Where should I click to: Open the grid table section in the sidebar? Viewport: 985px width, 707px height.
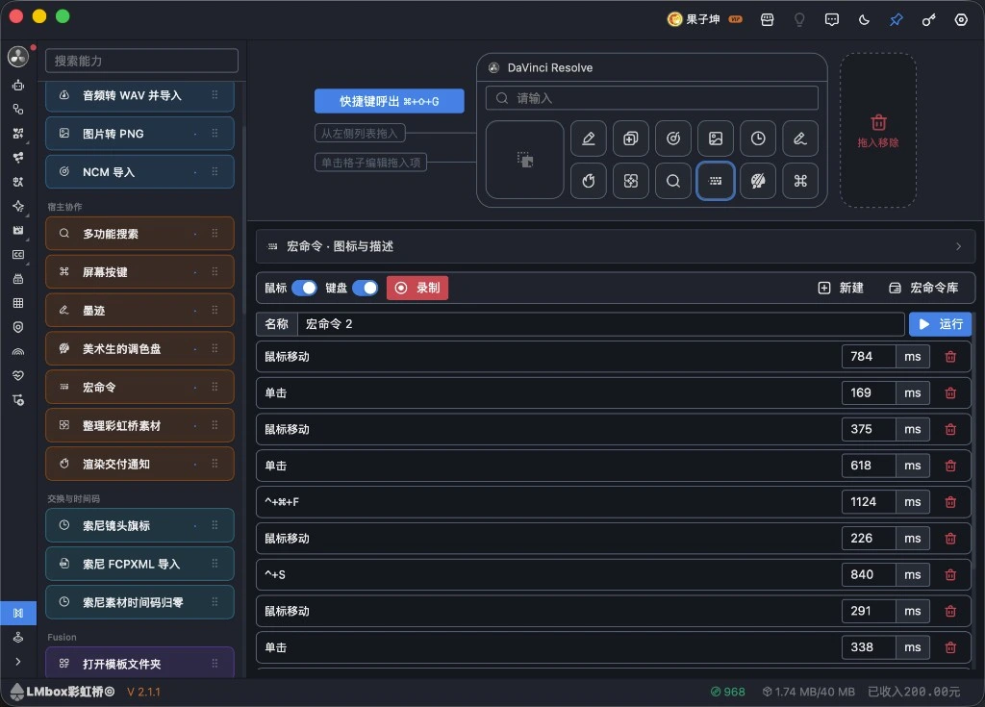tap(18, 303)
